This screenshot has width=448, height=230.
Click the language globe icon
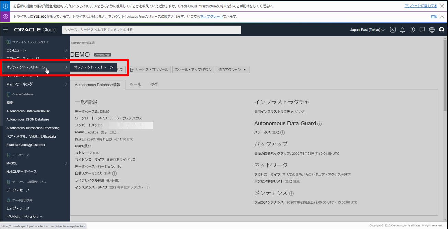coord(432,30)
